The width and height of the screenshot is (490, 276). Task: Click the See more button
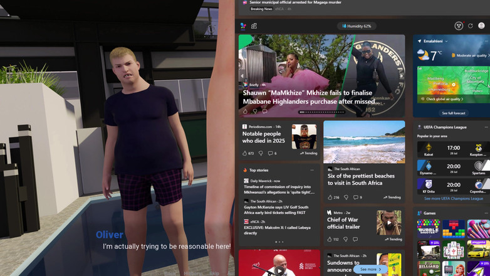coord(370,269)
